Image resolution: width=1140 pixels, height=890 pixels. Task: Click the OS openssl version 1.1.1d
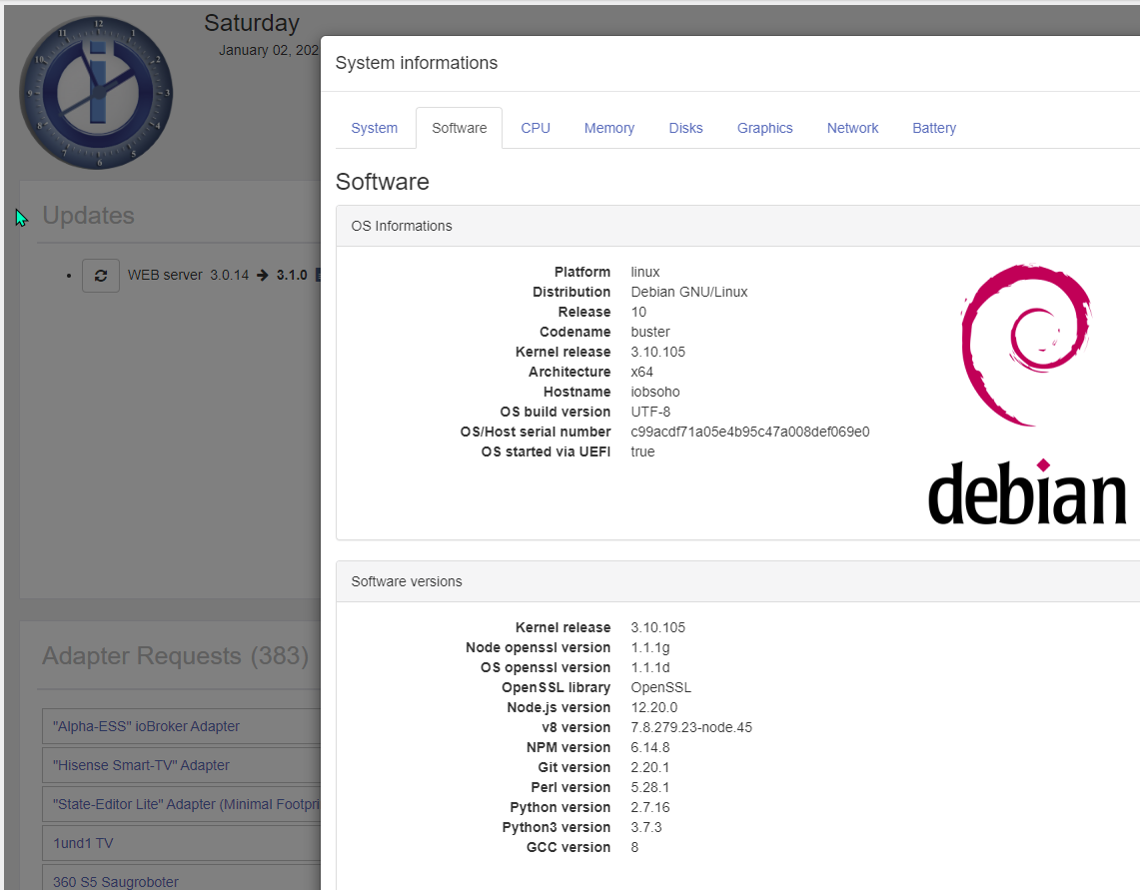click(650, 667)
